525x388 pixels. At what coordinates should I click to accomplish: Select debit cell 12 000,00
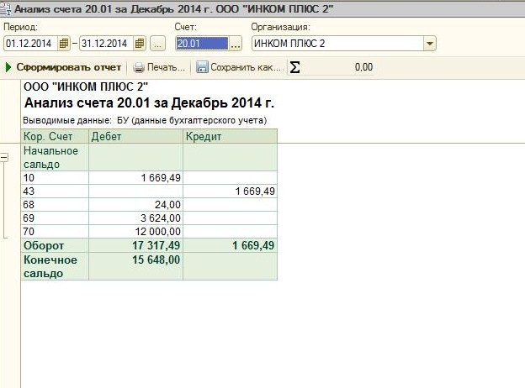coord(136,231)
